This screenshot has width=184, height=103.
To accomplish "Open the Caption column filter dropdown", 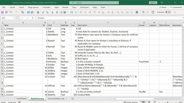I will point(158,25).
